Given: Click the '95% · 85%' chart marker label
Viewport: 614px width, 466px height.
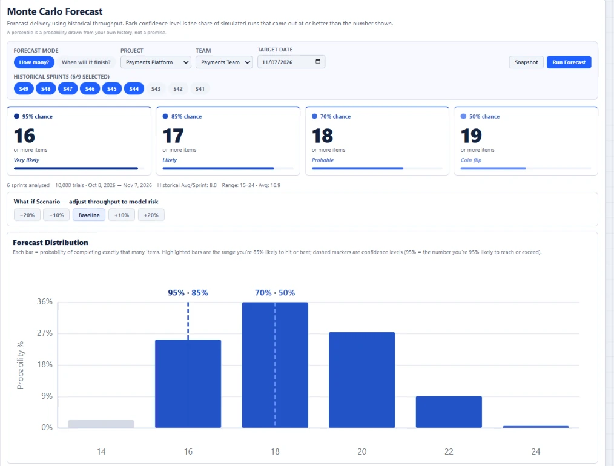Looking at the screenshot, I should 188,293.
